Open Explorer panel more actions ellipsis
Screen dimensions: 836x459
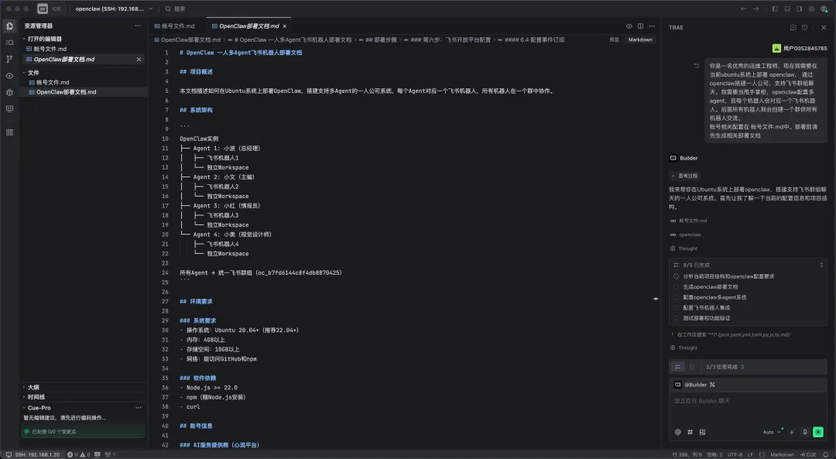point(138,26)
